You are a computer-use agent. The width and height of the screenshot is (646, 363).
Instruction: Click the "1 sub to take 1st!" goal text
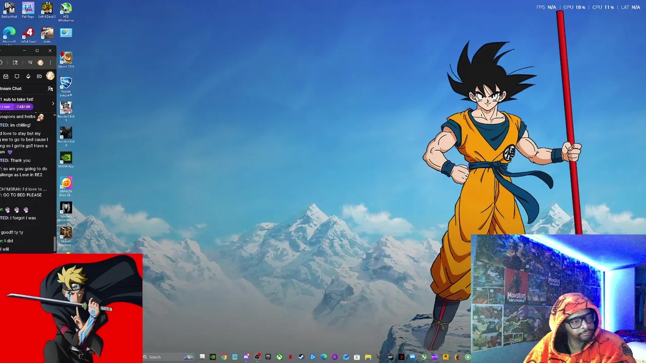[x=18, y=99]
